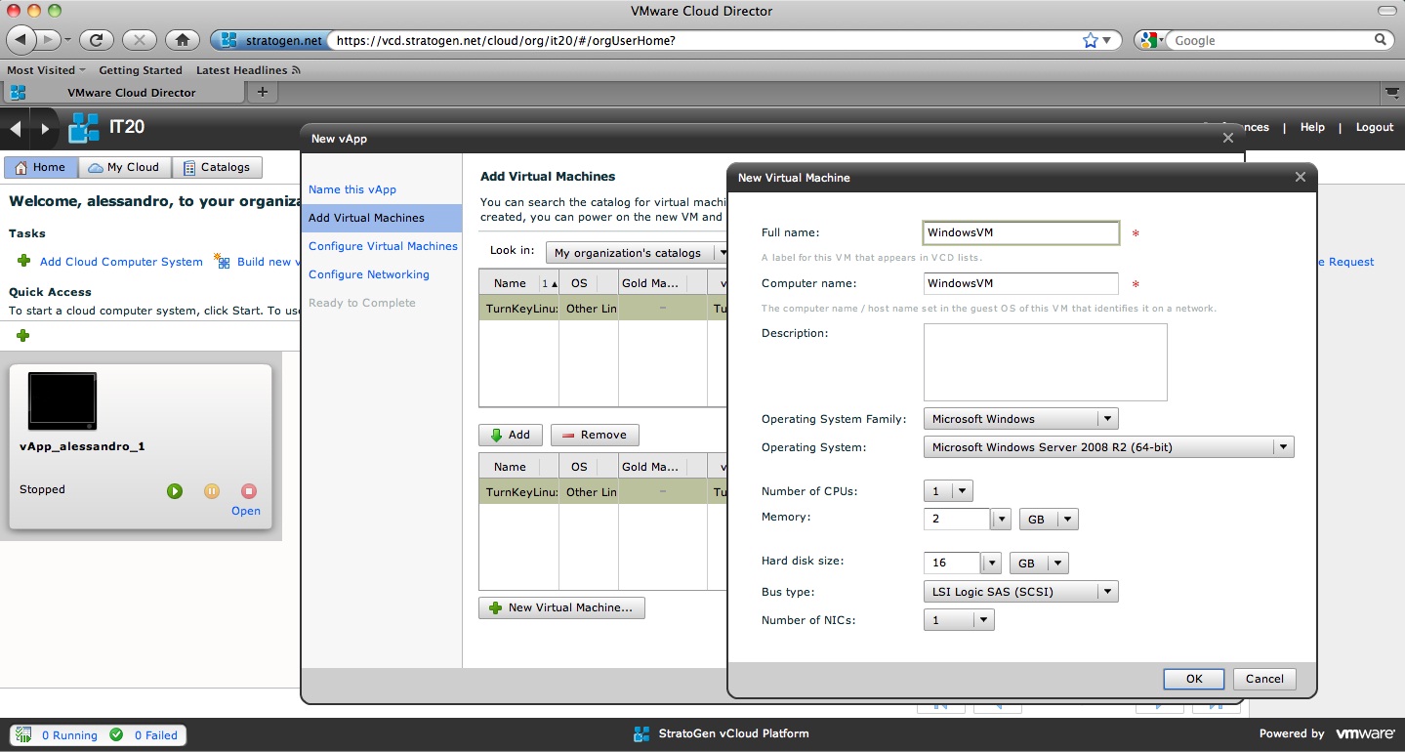This screenshot has width=1405, height=752.
Task: Click the Add Cloud Computer System link
Action: 121,262
